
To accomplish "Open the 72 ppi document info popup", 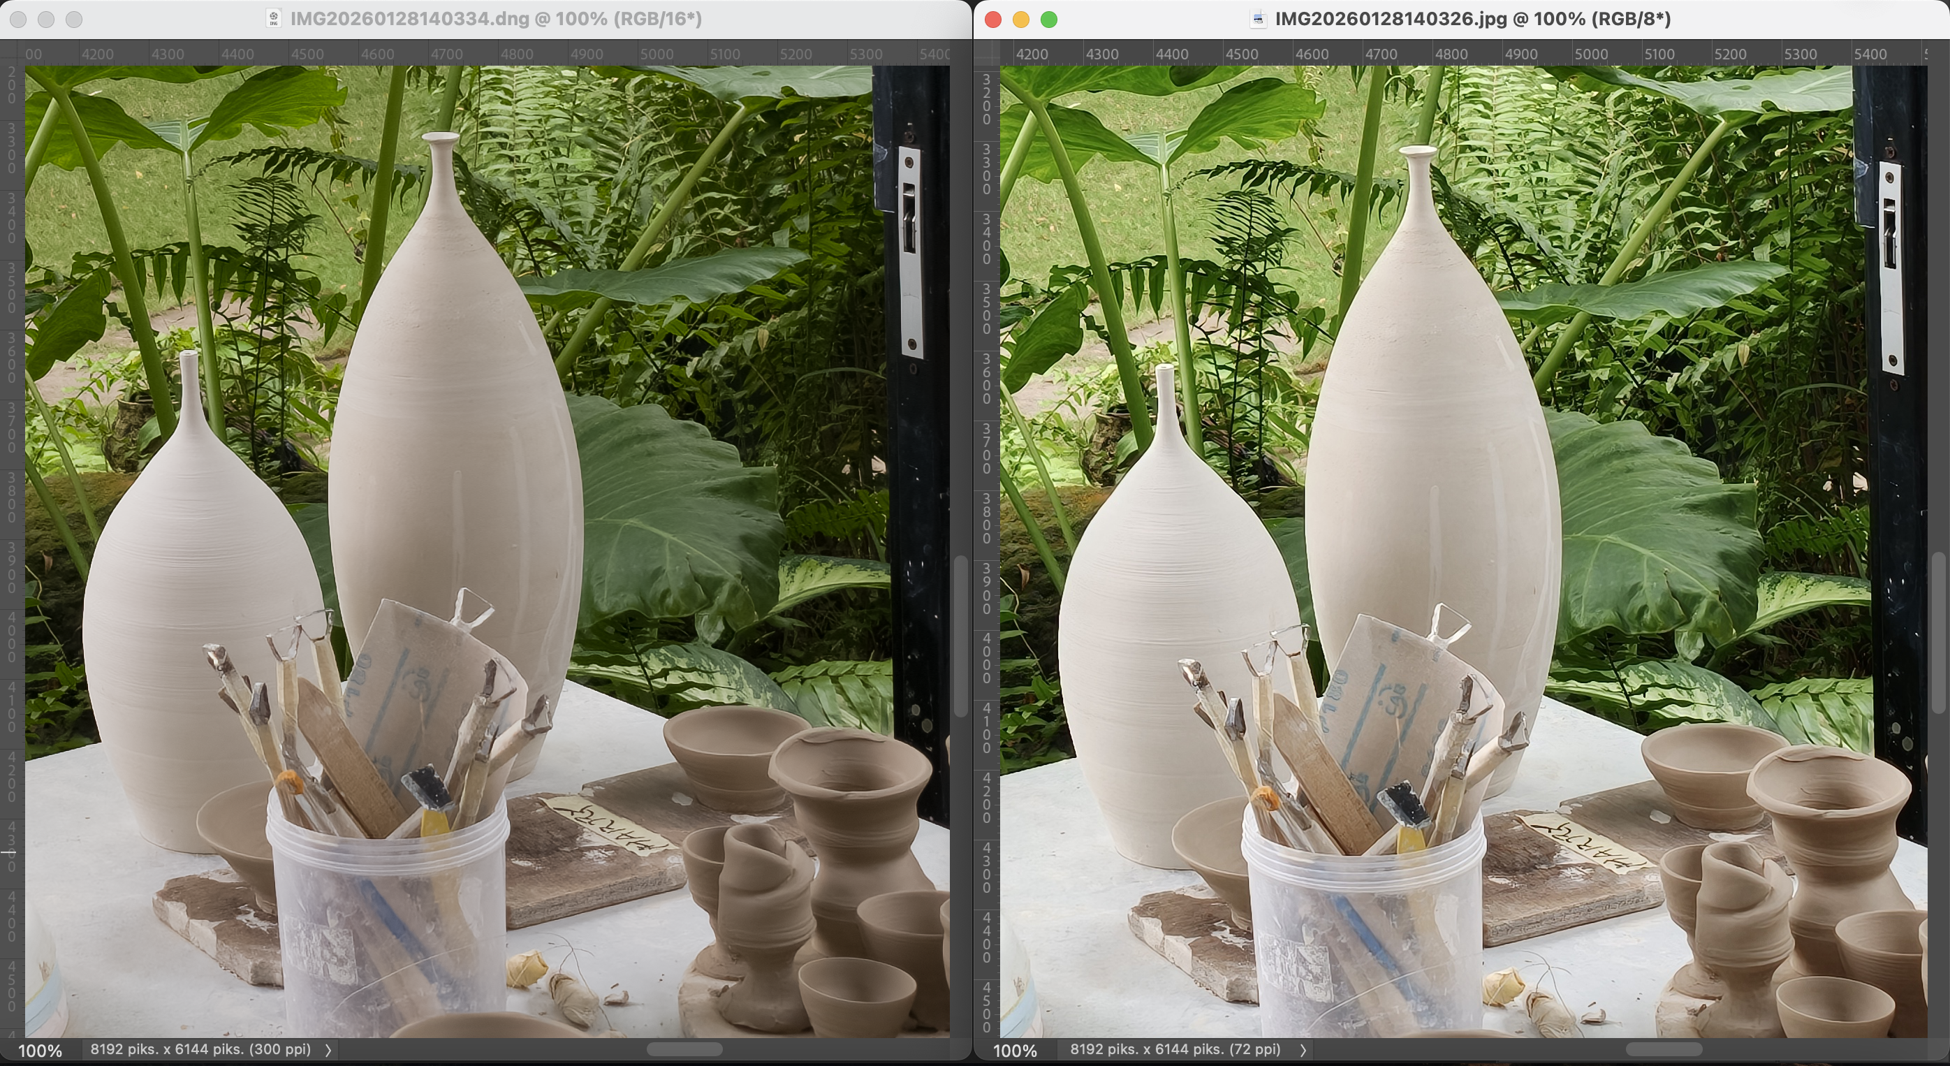I will [1175, 1049].
